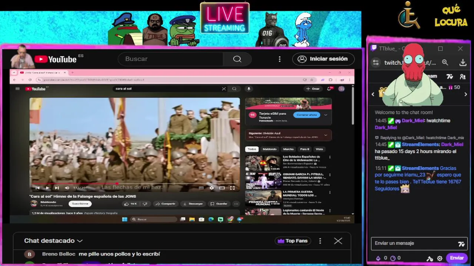Open more actions ellipsis under video
474x266 pixels.
[x=236, y=204]
